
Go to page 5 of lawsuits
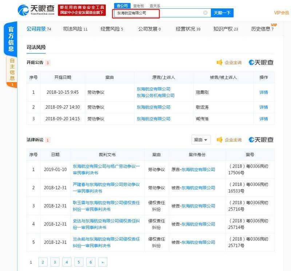(79, 262)
